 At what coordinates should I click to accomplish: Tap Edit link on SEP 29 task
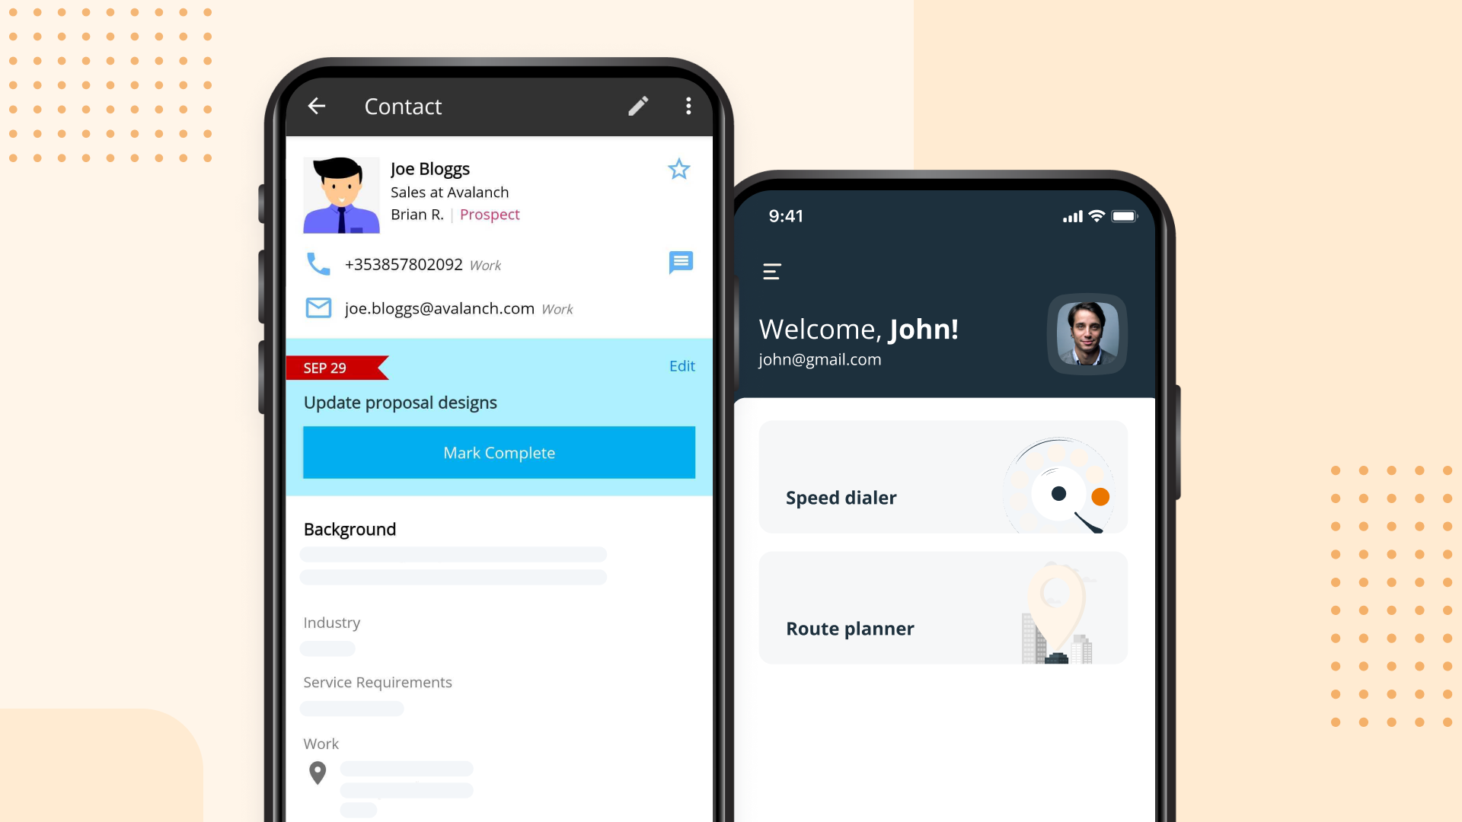click(x=683, y=365)
